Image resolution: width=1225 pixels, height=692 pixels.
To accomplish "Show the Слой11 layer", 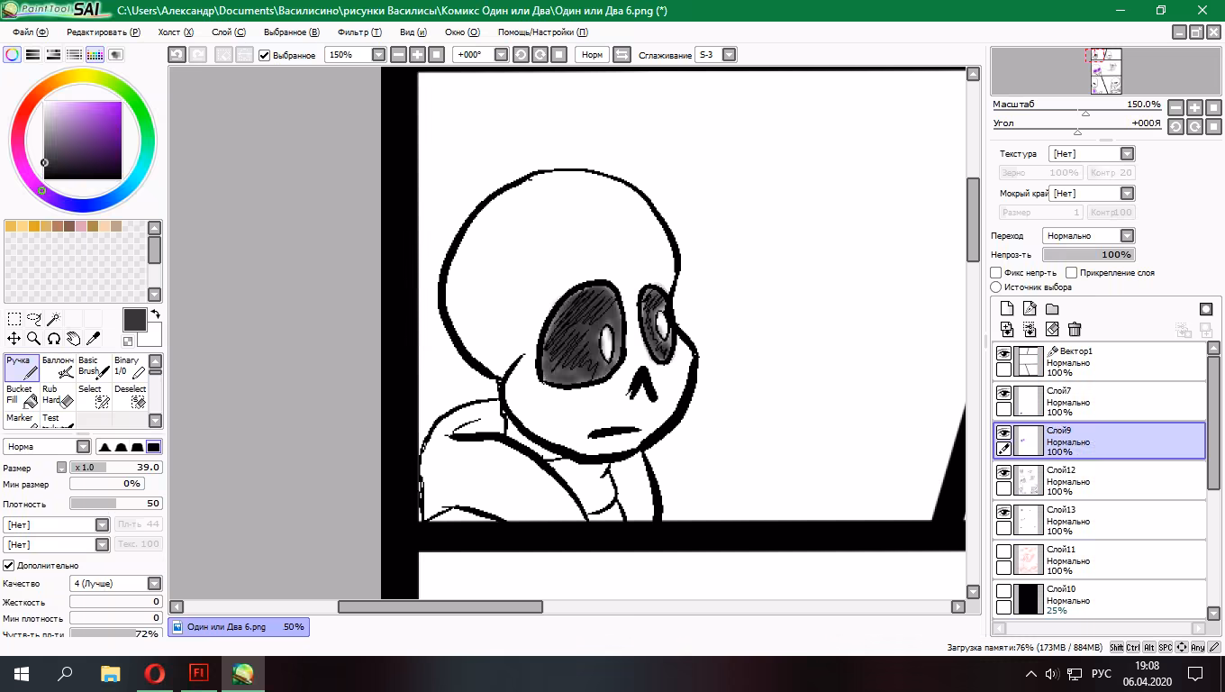I will pos(1003,553).
